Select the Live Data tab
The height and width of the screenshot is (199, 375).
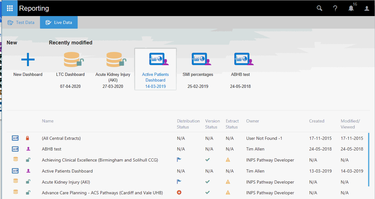click(x=59, y=22)
